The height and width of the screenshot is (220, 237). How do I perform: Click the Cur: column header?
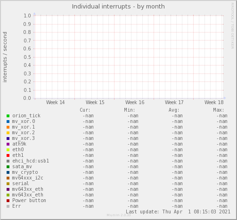(85, 110)
